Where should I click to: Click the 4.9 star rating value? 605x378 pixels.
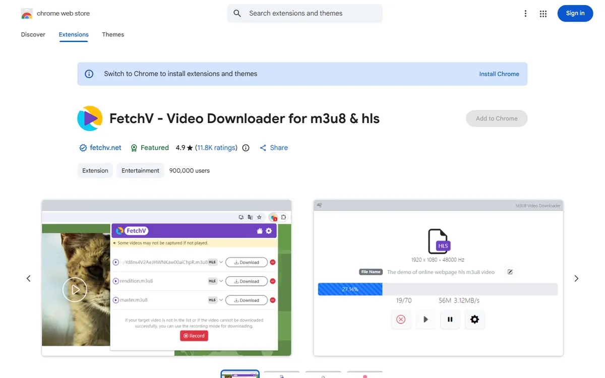(180, 148)
